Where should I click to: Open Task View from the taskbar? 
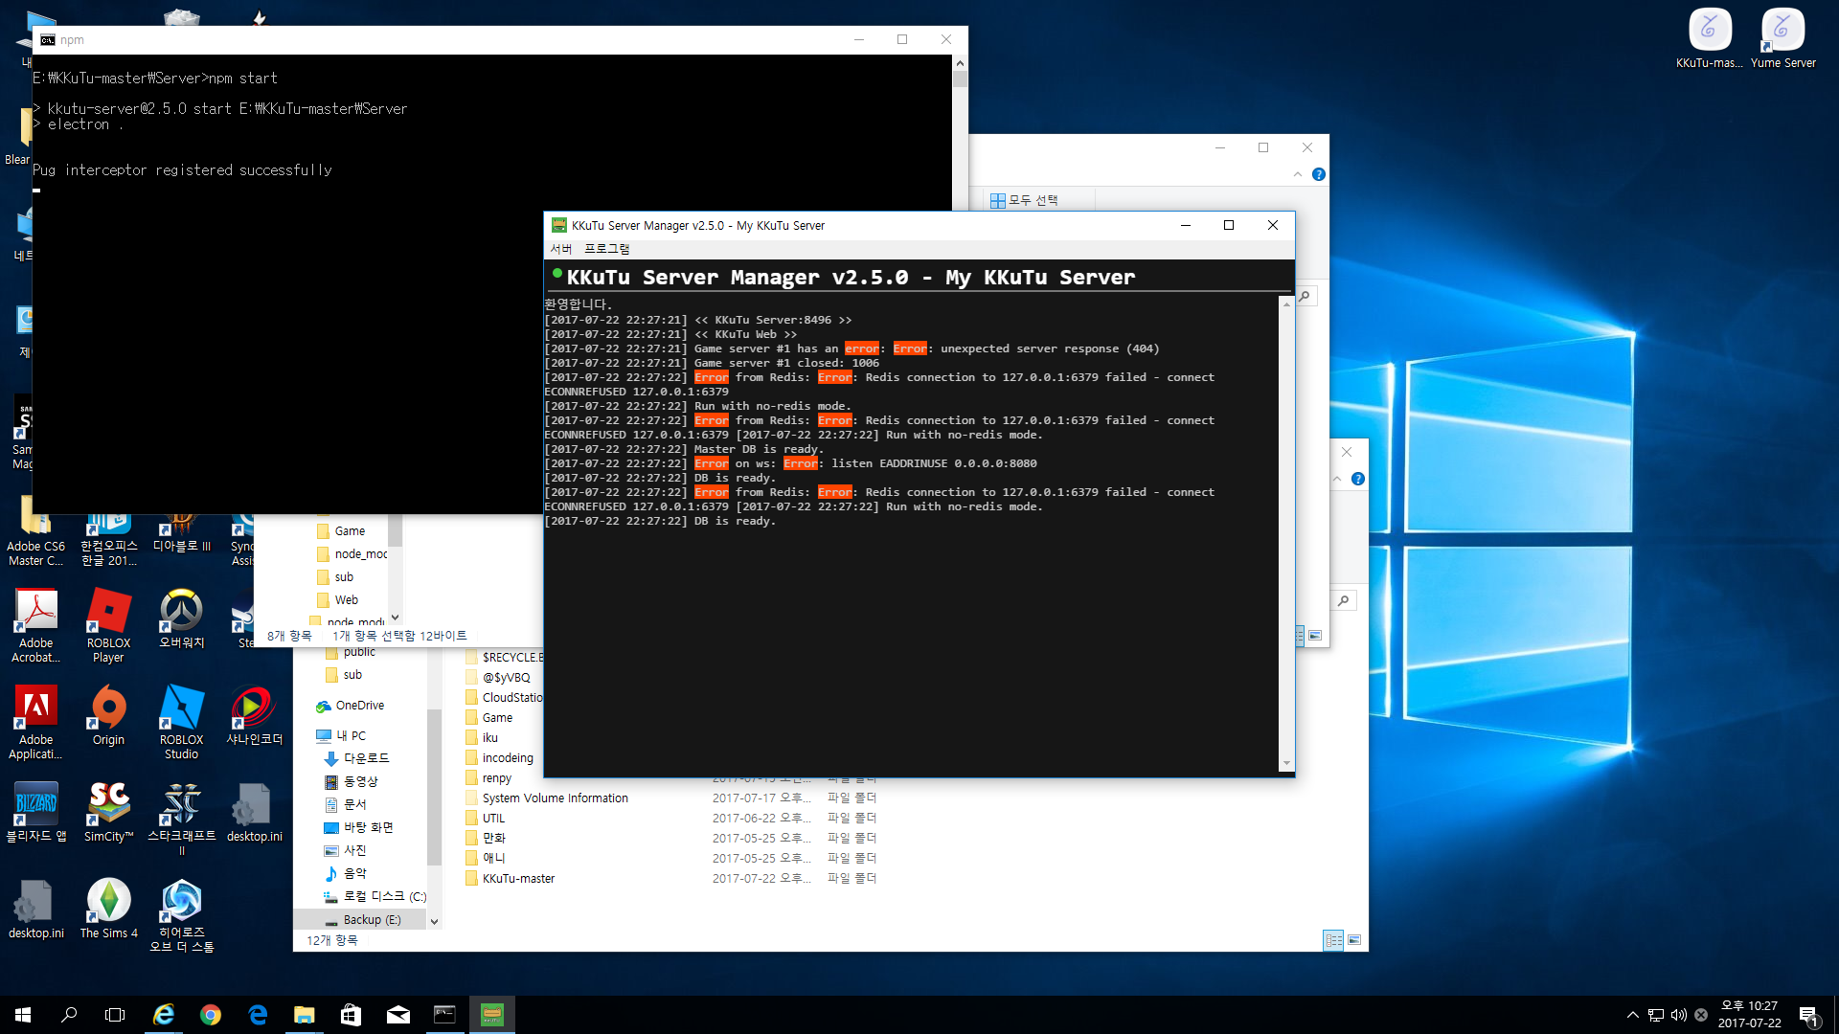coord(115,1014)
